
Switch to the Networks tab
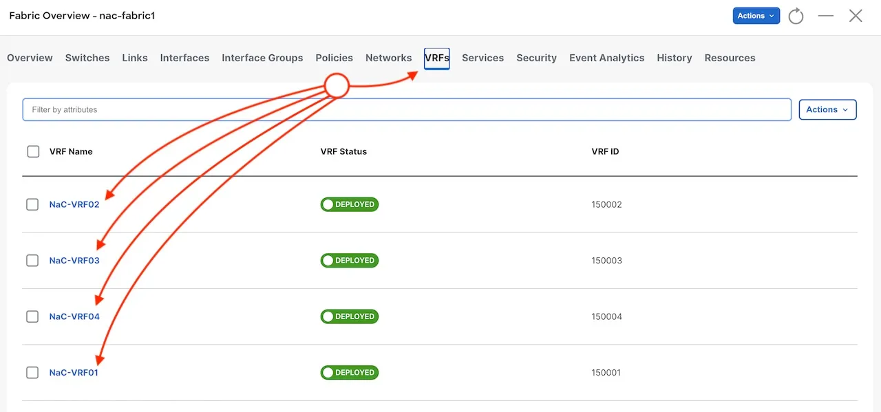[388, 58]
